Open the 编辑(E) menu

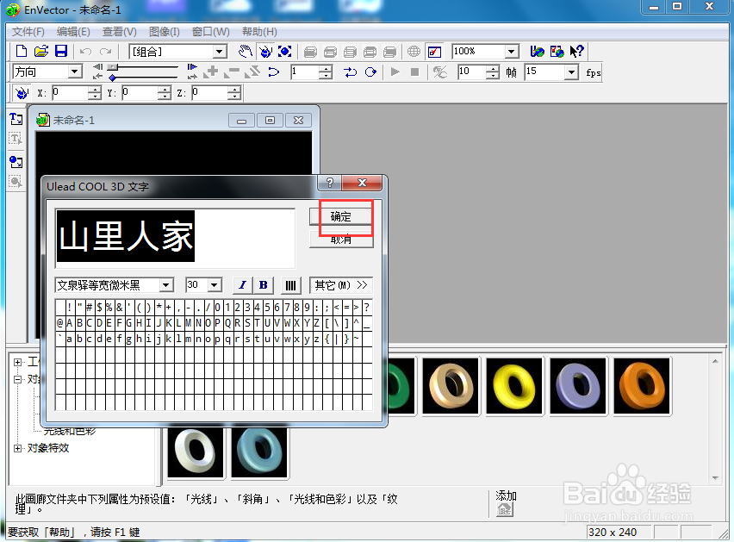(73, 32)
